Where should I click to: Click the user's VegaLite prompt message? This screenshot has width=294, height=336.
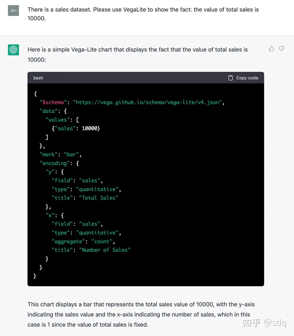pos(143,14)
